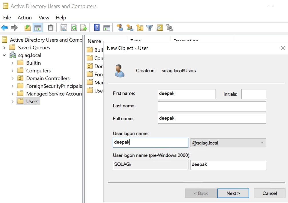Expand the ForeignSecurityPrincipals tree node
This screenshot has width=288, height=203.
[13, 86]
